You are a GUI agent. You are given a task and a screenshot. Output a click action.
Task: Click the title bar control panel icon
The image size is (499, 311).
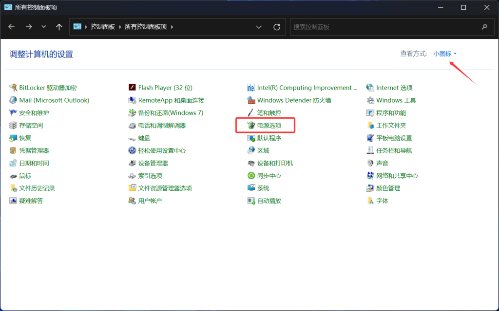click(8, 7)
